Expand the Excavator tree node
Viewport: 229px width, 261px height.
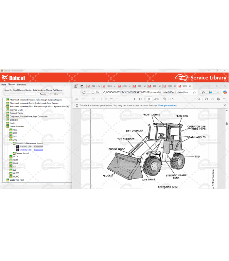coord(8,120)
